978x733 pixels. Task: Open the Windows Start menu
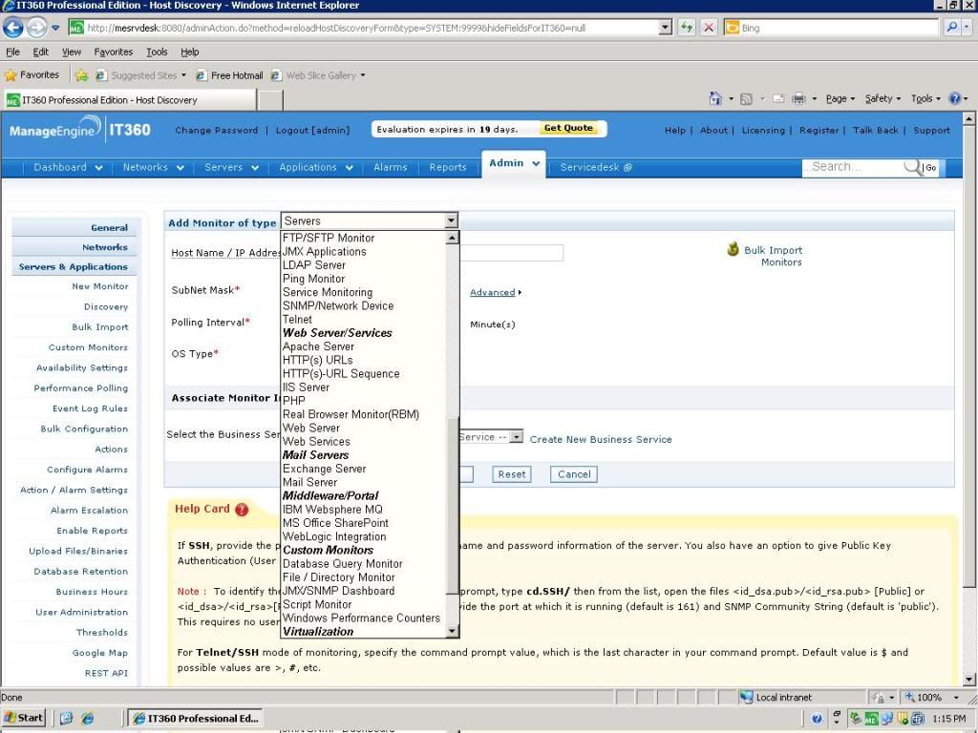pos(24,718)
